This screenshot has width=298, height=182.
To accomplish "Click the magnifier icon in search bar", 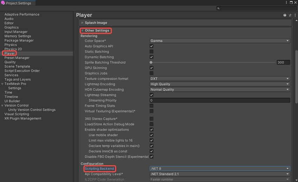I will click(218, 8).
